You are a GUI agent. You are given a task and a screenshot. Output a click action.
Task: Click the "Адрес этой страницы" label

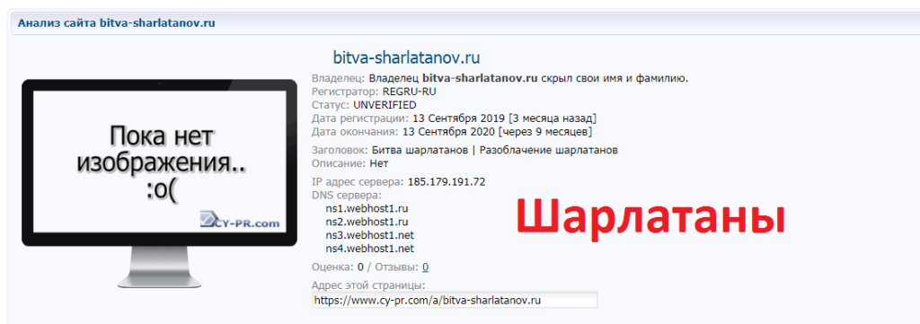click(368, 285)
